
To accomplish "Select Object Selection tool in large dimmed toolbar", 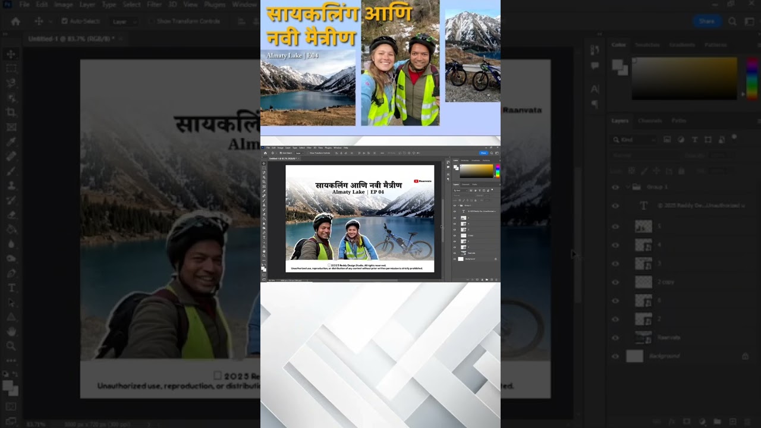I will pyautogui.click(x=11, y=97).
